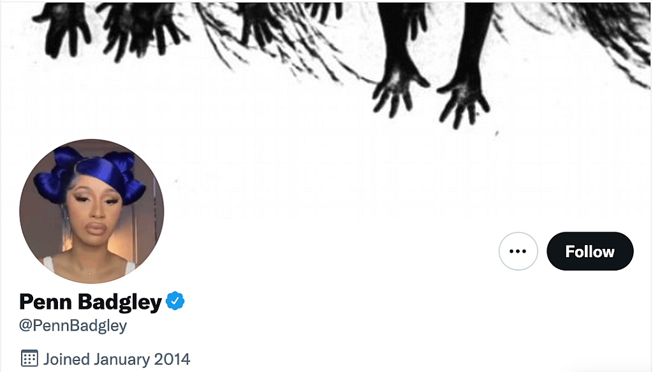Click the surname Badgley in the display name
The image size is (653, 372).
[x=120, y=302]
